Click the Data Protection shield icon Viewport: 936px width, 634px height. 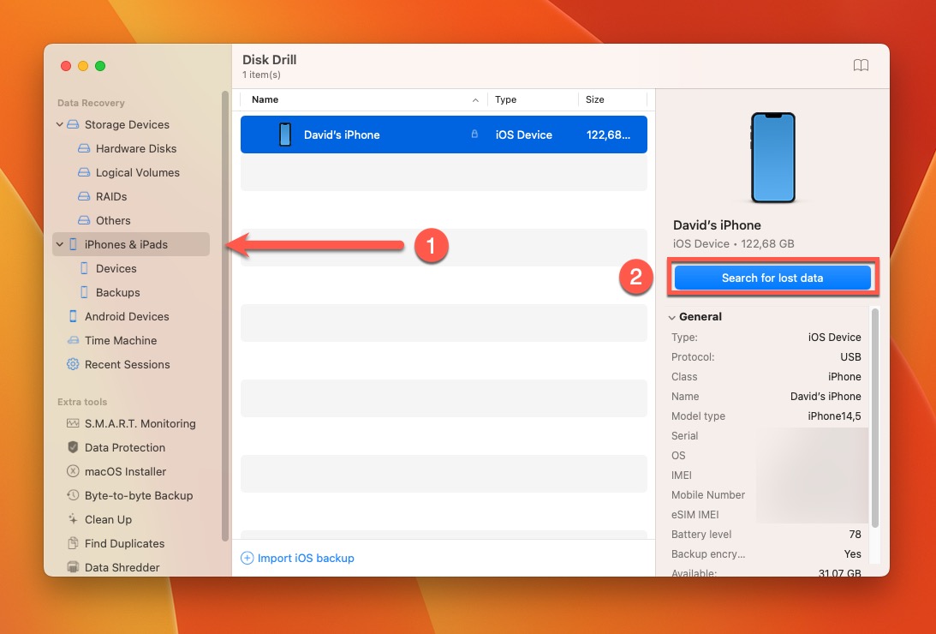pyautogui.click(x=73, y=447)
